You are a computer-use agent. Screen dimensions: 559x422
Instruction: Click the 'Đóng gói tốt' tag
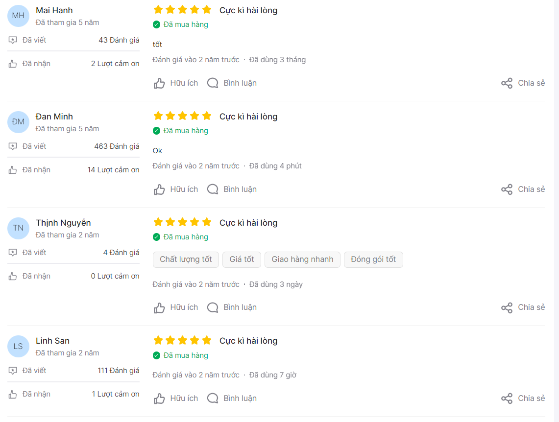tap(373, 259)
